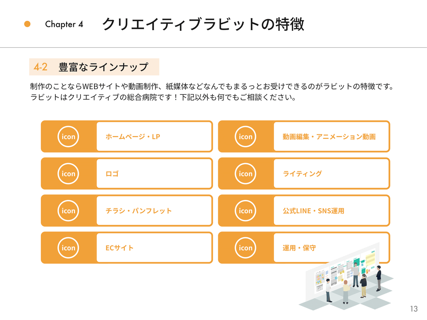
Task: Select the ホームページ・LP label box
Action: click(154, 136)
